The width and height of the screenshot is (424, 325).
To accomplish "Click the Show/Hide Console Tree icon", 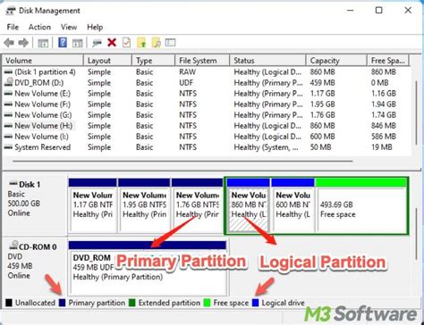I will click(43, 43).
